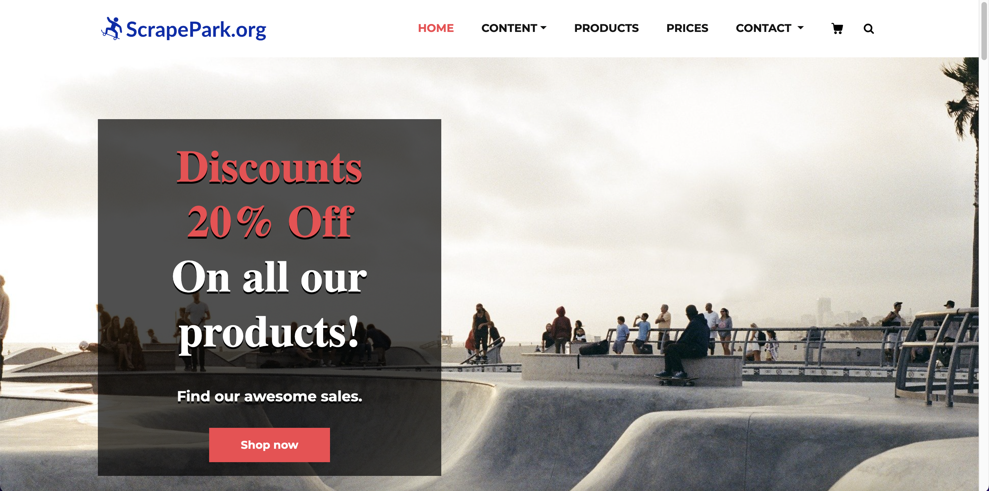Click the skateboarder logo icon
This screenshot has width=989, height=491.
112,28
